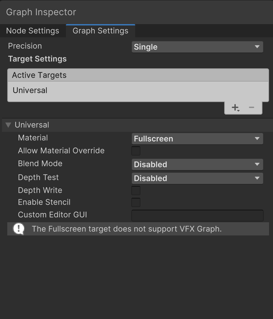This screenshot has height=319, width=273.
Task: Open the Material dropdown showing Fullscreen
Action: tap(197, 139)
